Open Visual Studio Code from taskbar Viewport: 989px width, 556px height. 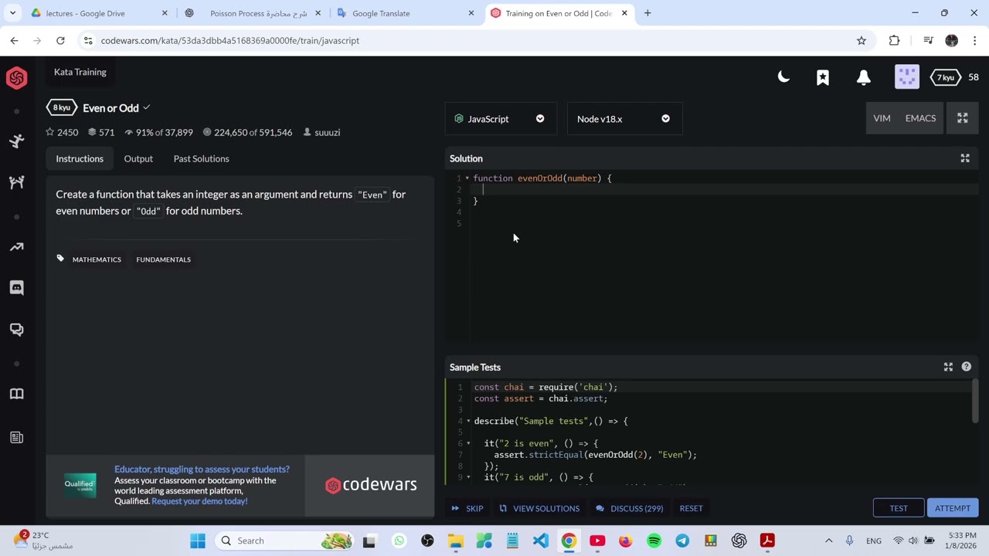point(540,541)
